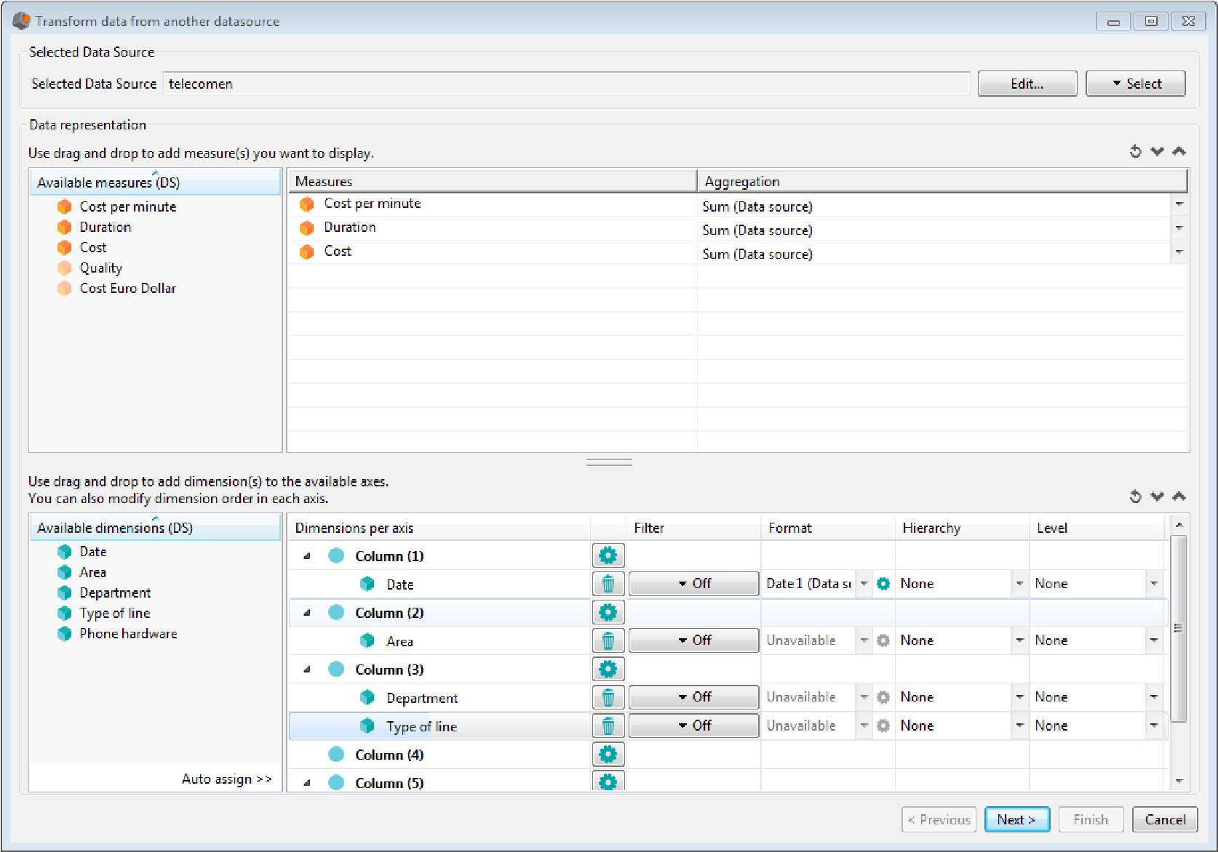Viewport: 1218px width, 852px height.
Task: Click the Selected Data Source text field
Action: 566,84
